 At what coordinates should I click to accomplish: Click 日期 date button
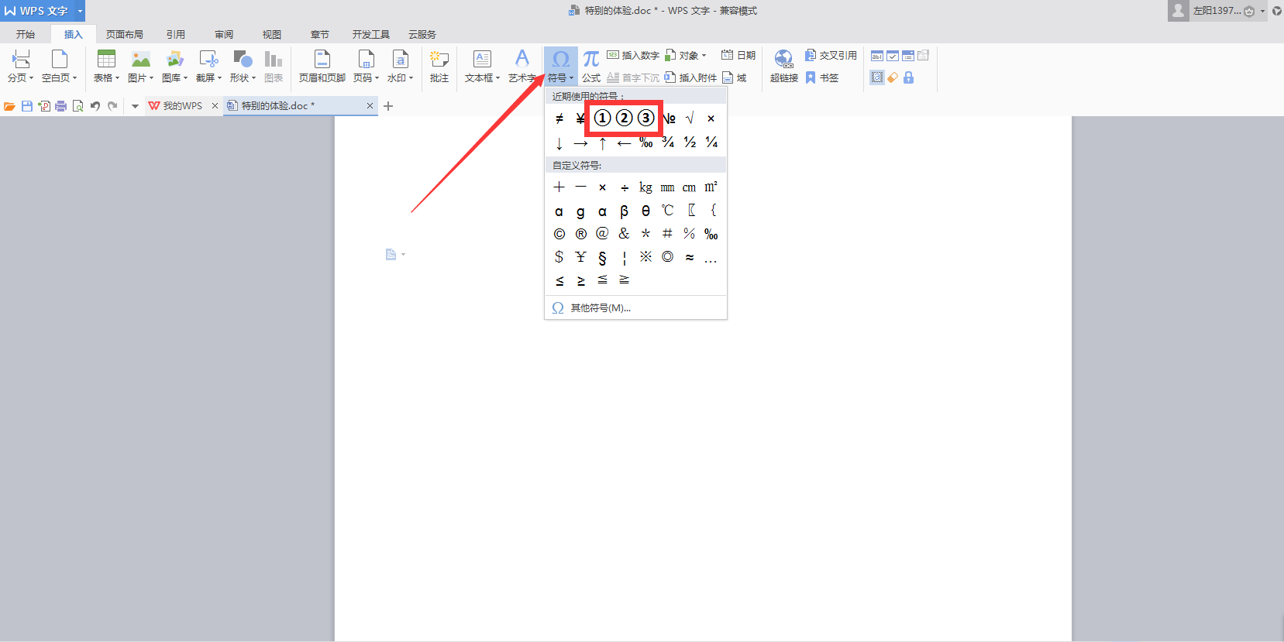coord(738,56)
